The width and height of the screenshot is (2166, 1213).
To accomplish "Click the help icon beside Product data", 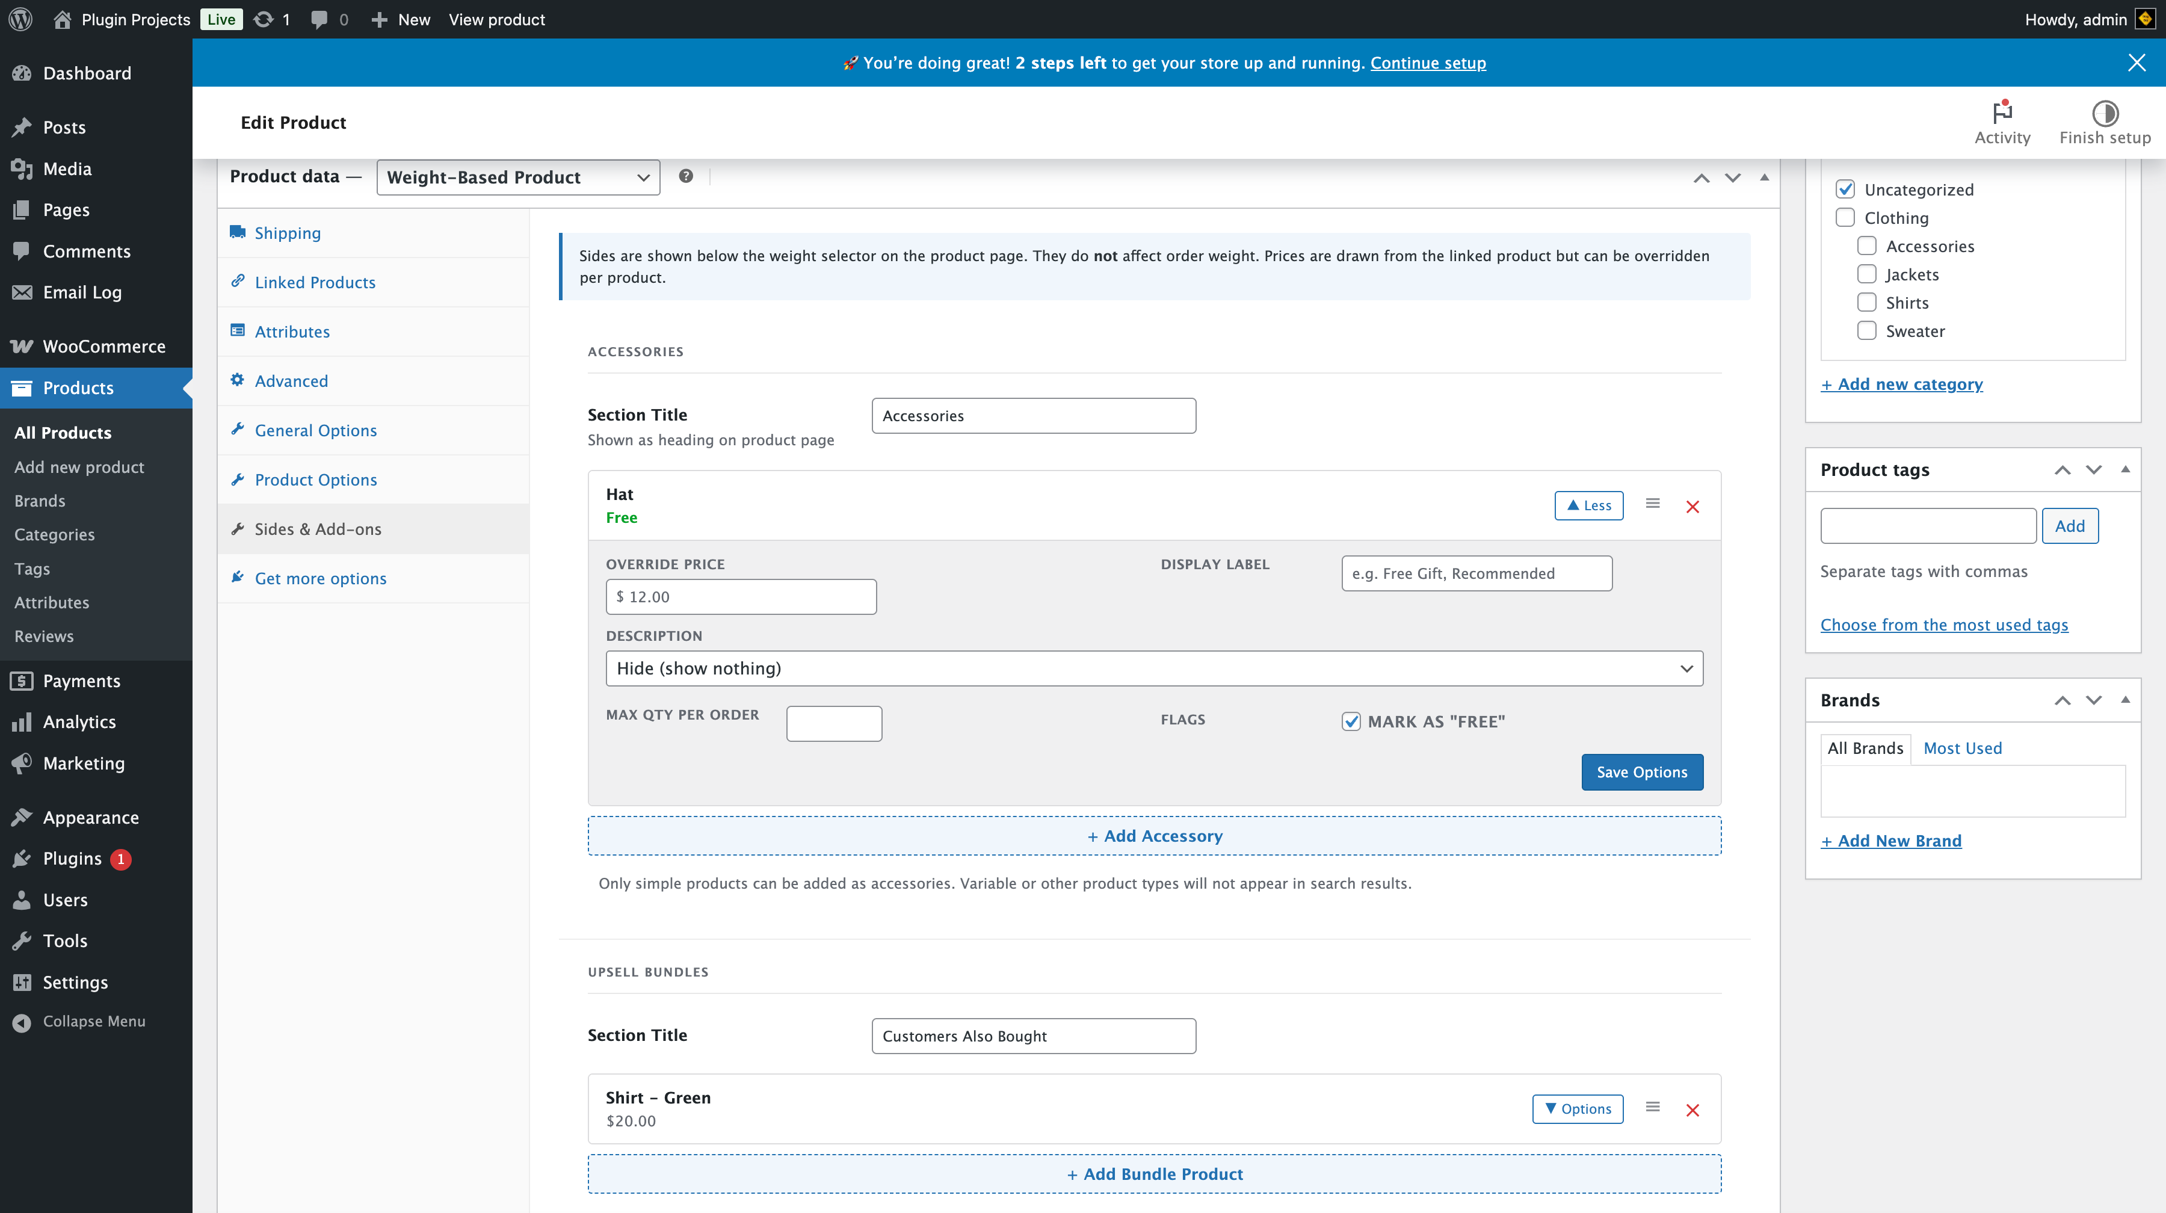I will click(685, 176).
